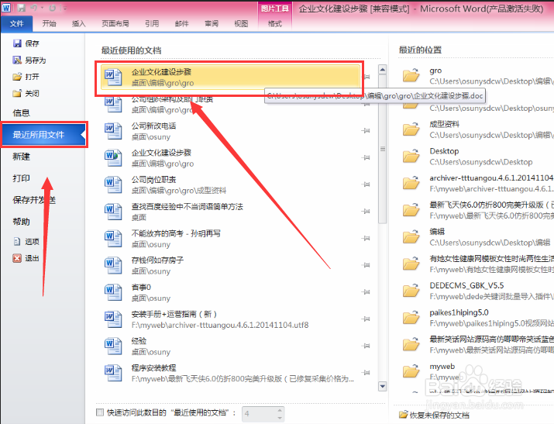554x424 pixels.
Task: Pin the document 安装手册+运营指南（新）
Action: point(366,319)
